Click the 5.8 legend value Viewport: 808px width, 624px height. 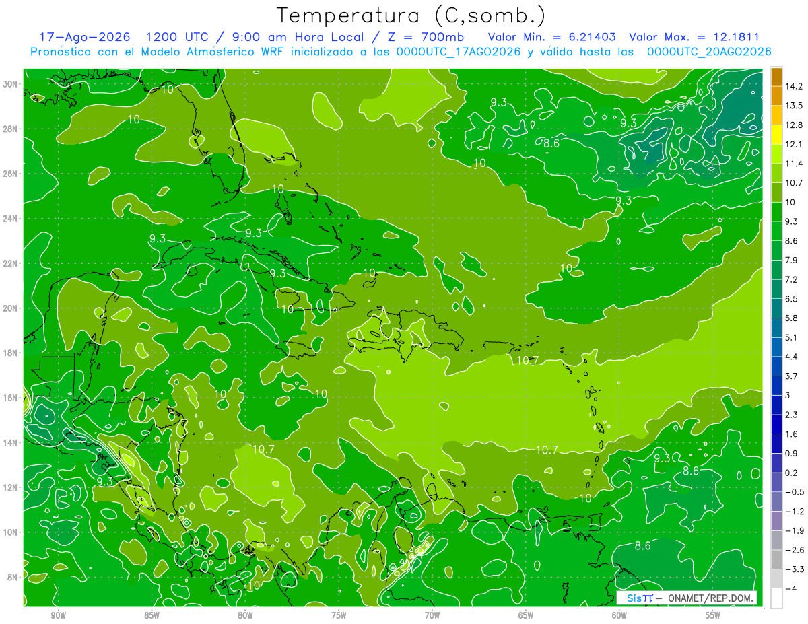tap(793, 318)
